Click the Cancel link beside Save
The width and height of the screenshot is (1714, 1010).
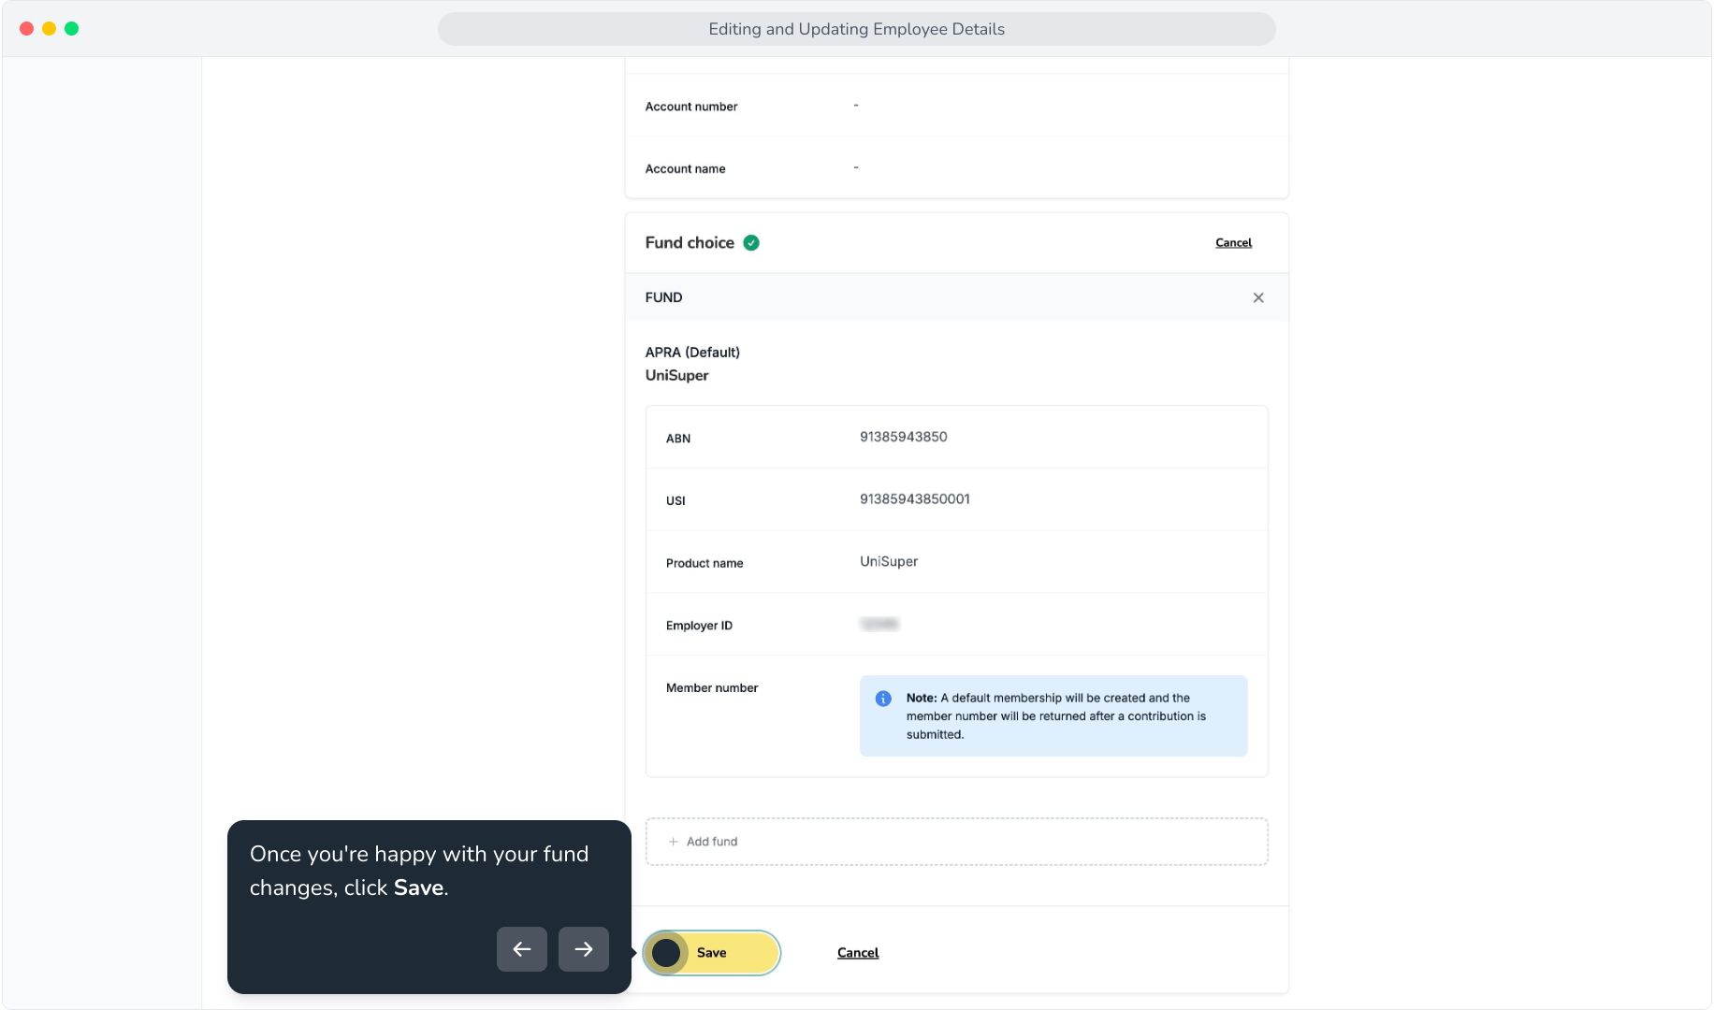click(857, 953)
